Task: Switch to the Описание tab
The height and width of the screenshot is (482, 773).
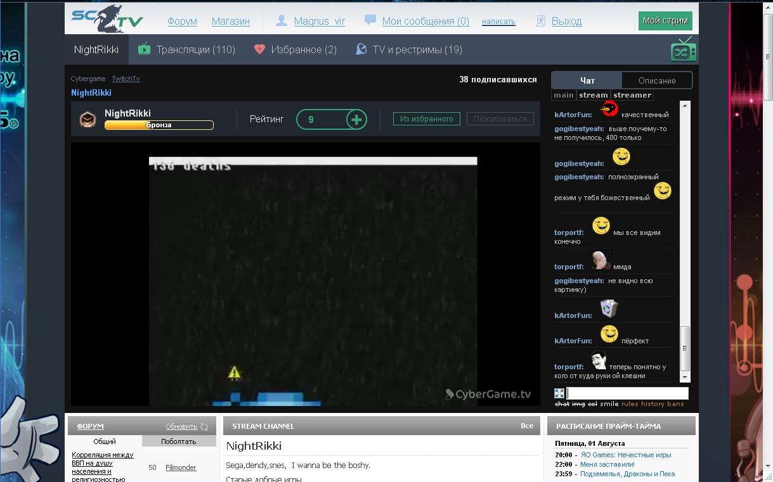Action: click(657, 80)
